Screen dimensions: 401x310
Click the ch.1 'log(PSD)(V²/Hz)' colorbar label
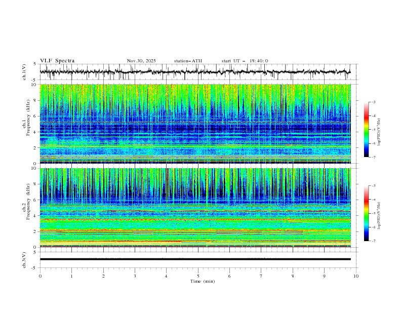[379, 132]
